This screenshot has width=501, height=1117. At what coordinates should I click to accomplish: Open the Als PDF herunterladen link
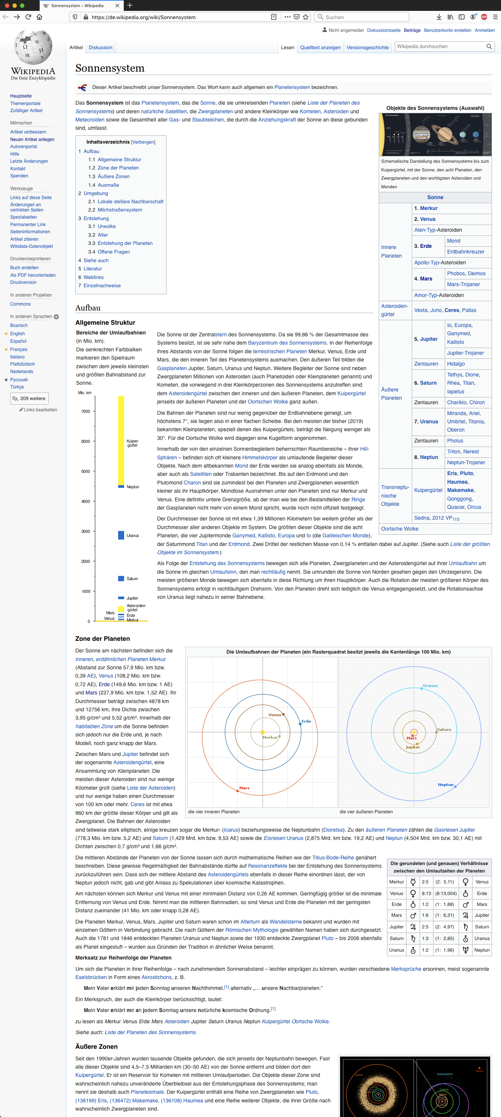coord(33,275)
